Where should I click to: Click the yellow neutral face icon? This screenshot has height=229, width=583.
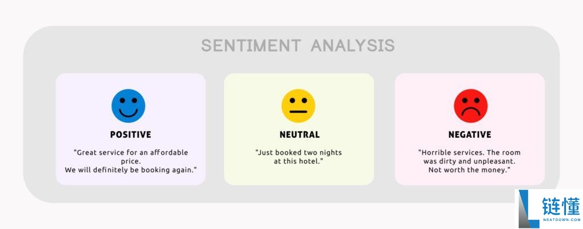298,106
